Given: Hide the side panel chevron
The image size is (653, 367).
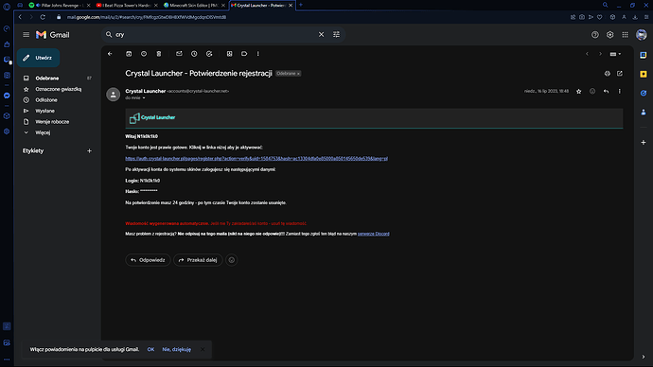Looking at the screenshot, I should [x=644, y=357].
